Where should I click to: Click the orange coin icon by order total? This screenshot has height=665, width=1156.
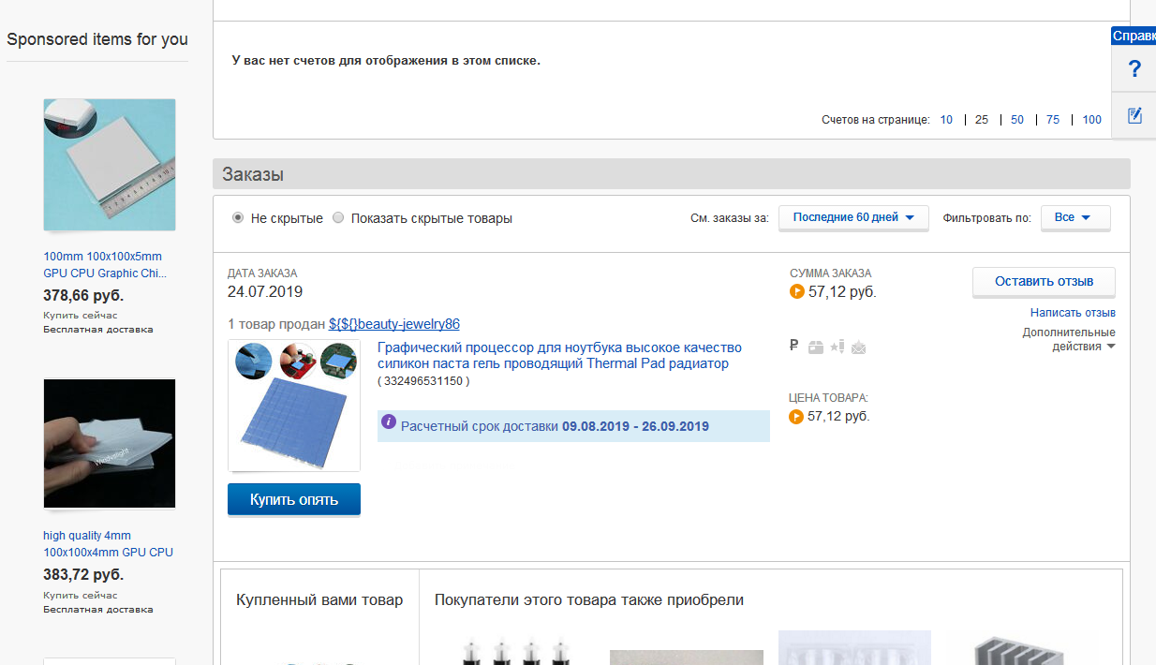796,291
